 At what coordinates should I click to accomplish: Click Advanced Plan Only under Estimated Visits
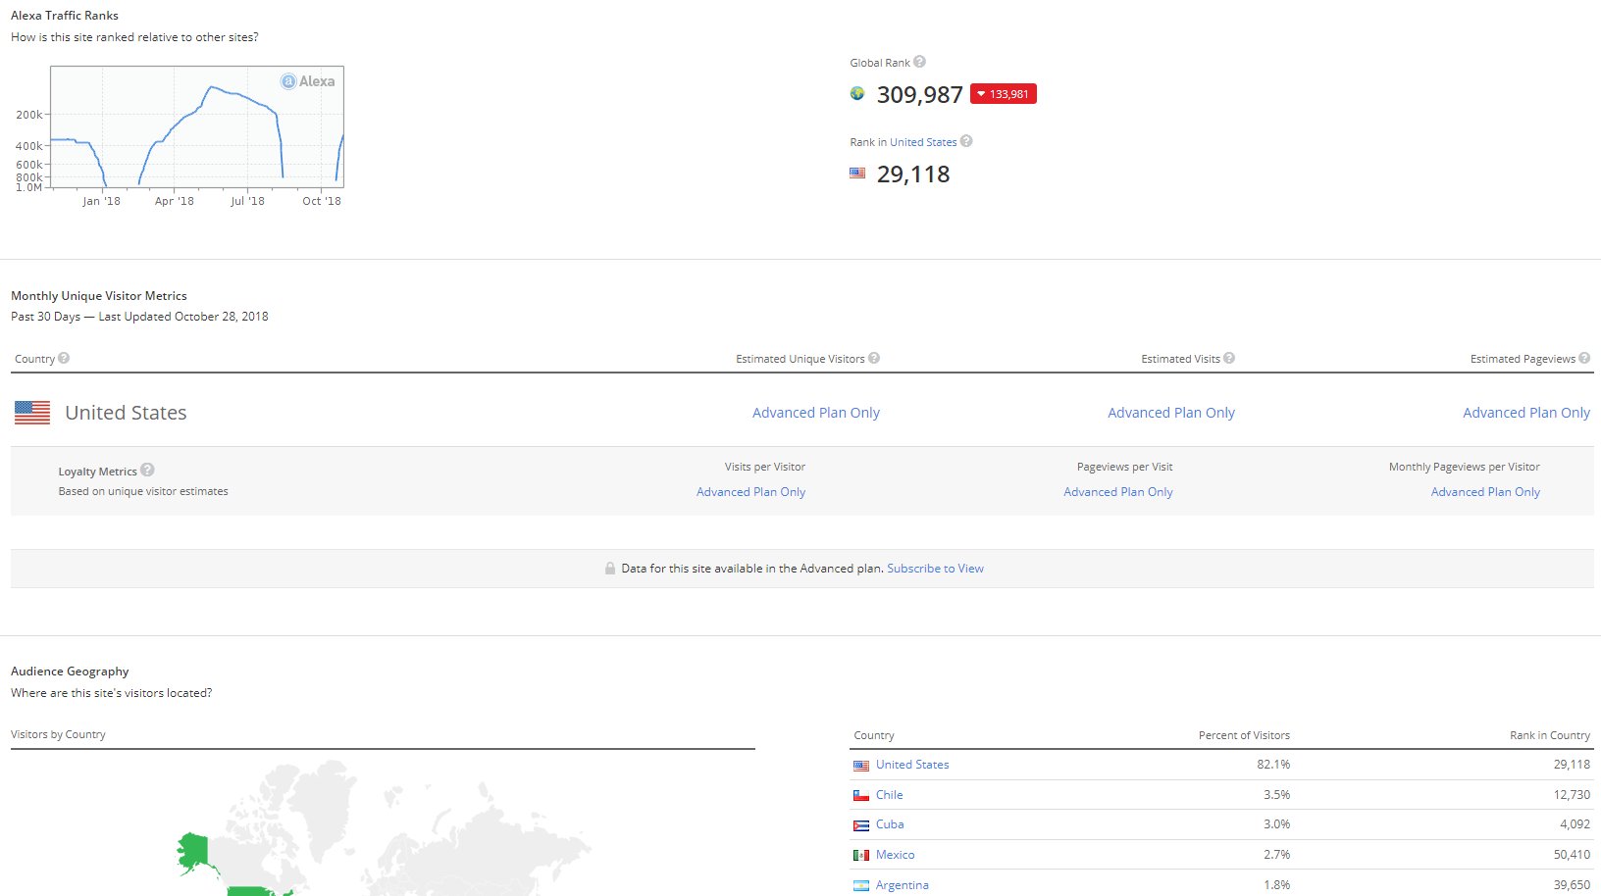coord(1170,413)
